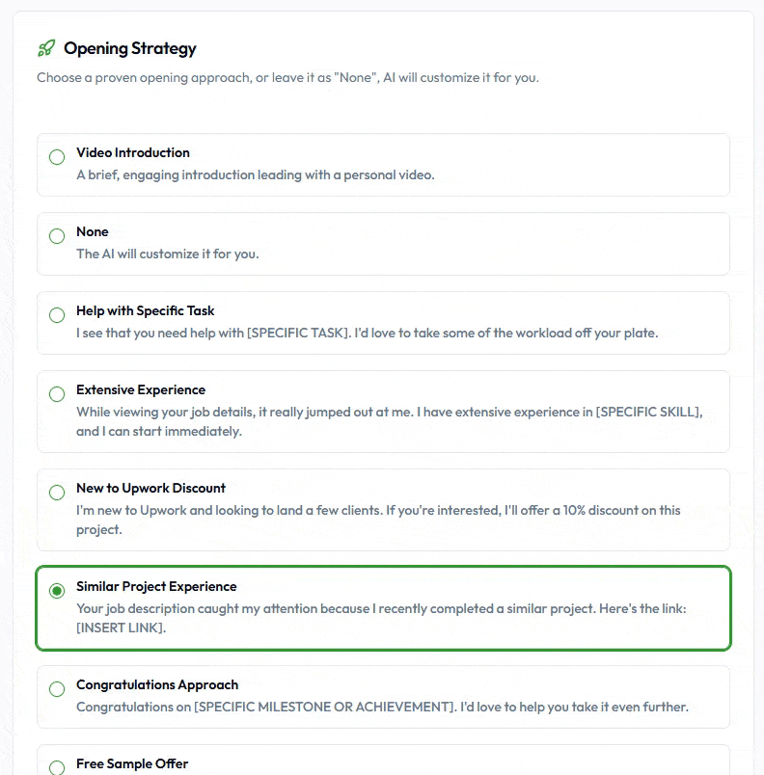Select the Video Introduction radio button

point(57,157)
